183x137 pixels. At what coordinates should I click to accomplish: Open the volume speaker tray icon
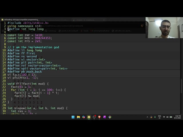(x=167, y=117)
